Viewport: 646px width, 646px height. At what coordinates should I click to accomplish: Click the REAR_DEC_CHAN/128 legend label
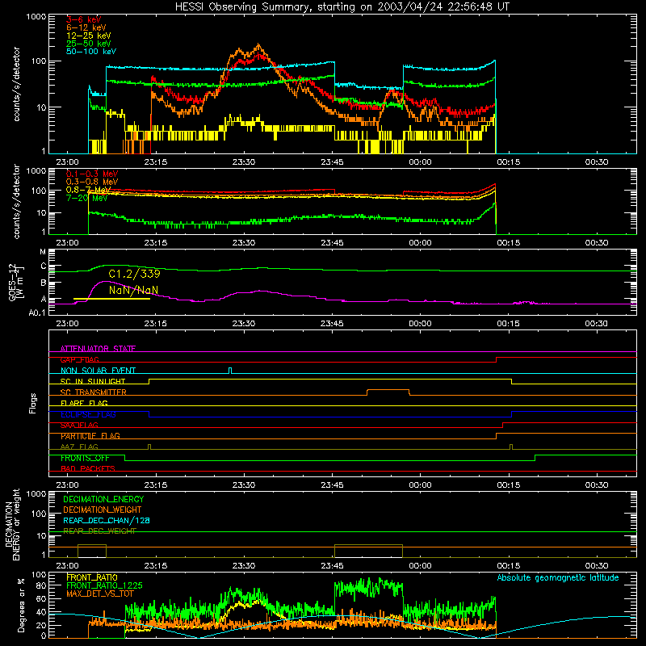(107, 521)
